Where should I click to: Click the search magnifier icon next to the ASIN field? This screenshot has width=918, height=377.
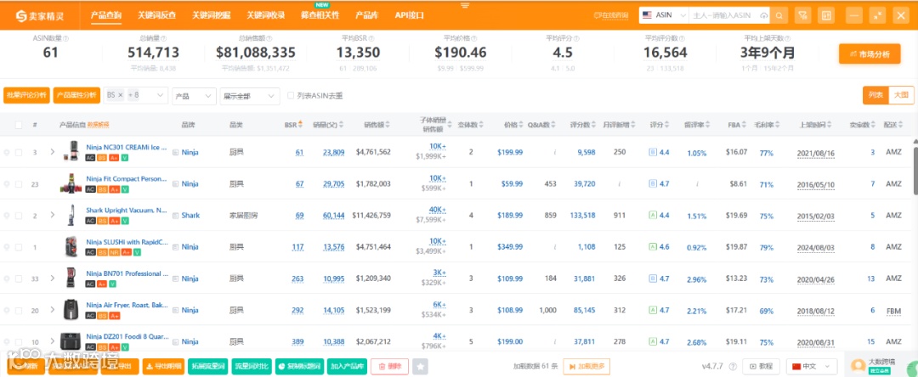click(x=779, y=15)
